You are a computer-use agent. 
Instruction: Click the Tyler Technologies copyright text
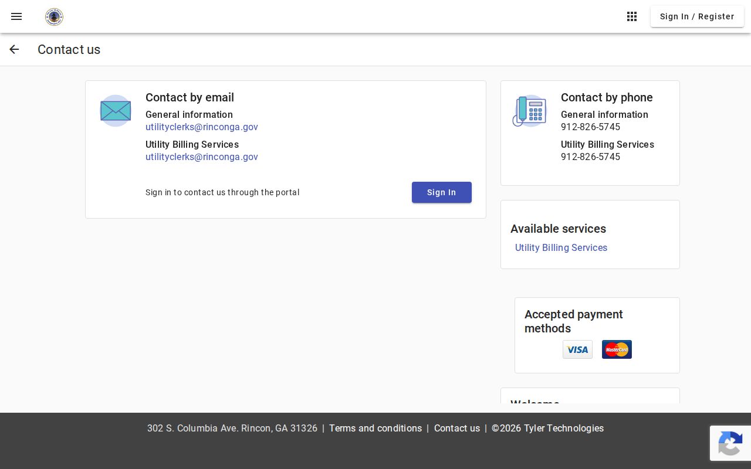click(547, 428)
